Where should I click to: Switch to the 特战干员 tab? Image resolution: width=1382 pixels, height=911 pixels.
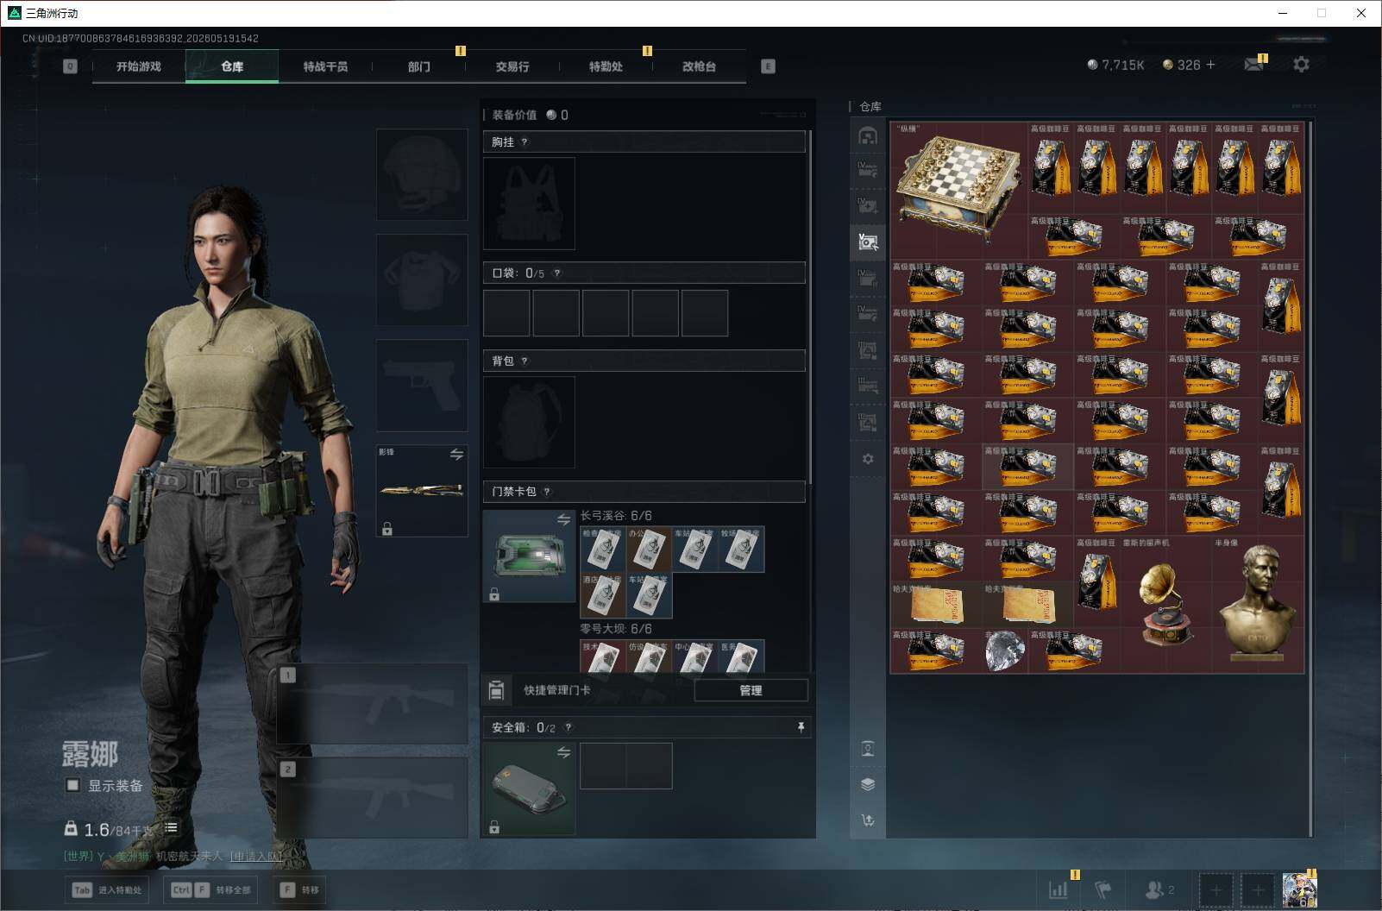[325, 66]
